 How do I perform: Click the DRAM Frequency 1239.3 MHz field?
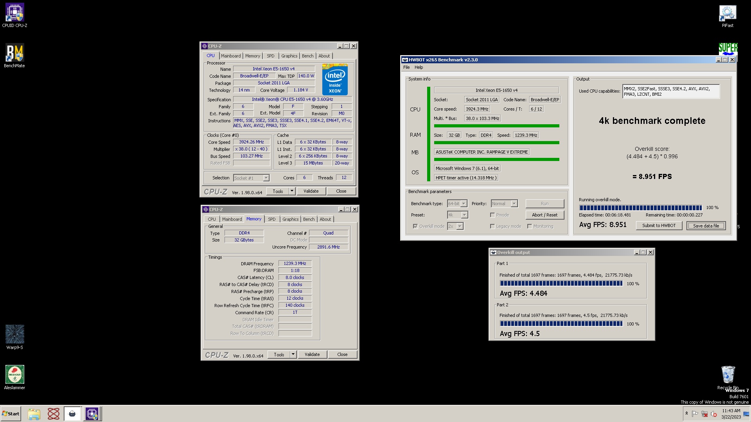coord(295,263)
